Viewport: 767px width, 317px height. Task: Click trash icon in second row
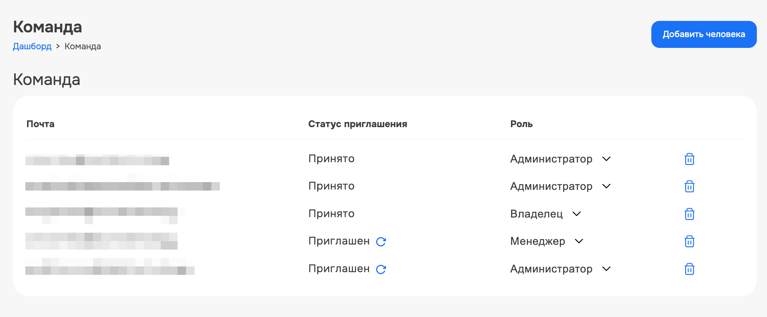[x=689, y=186]
